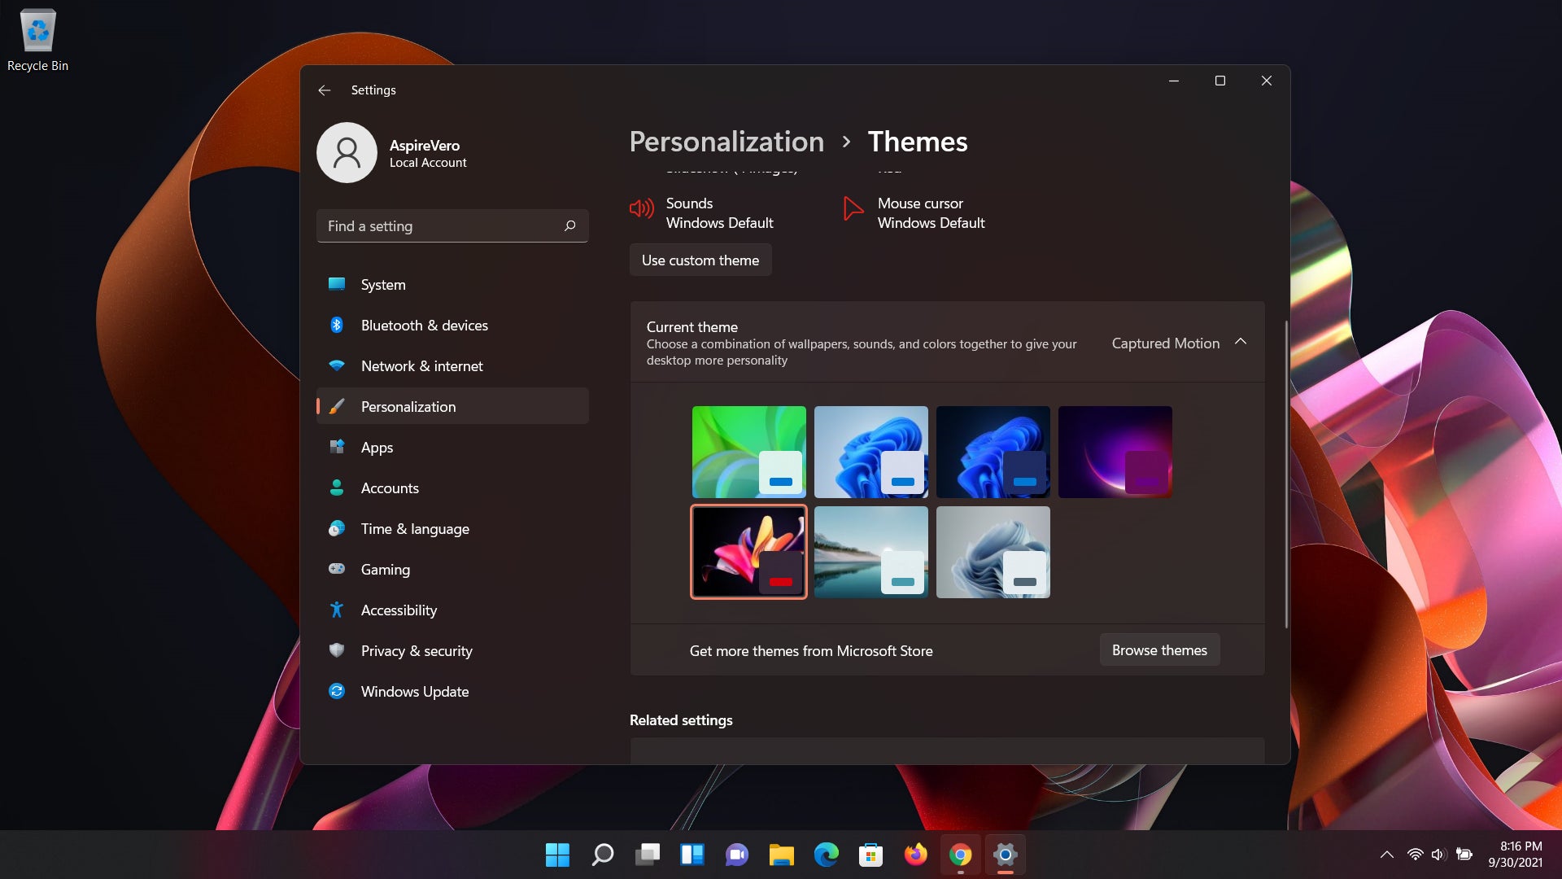This screenshot has height=879, width=1562.
Task: Open Widgets from the taskbar
Action: 692,855
